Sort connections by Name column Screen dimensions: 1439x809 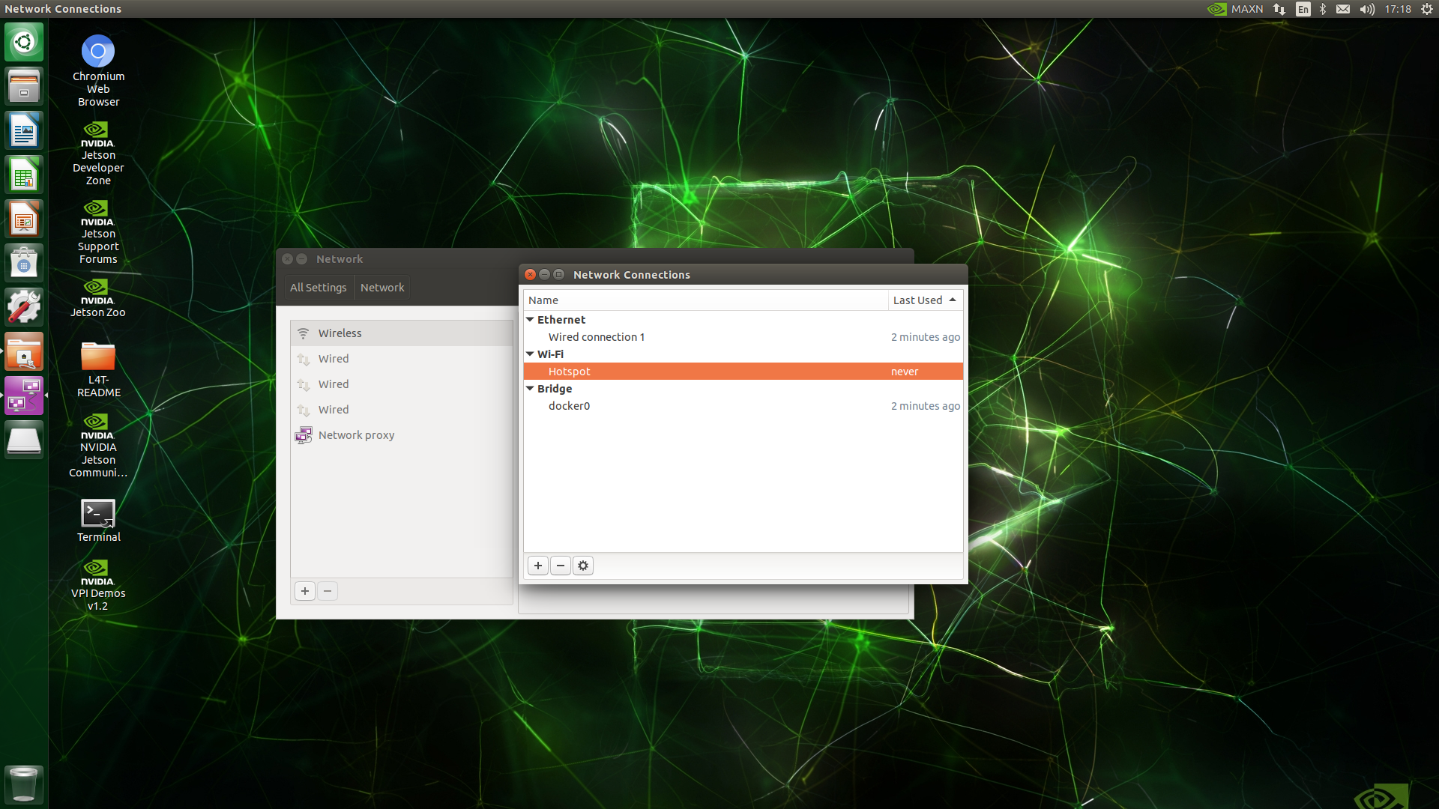coord(705,300)
